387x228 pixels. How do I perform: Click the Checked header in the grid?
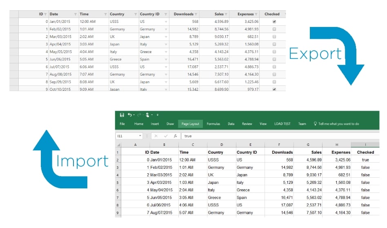click(272, 14)
